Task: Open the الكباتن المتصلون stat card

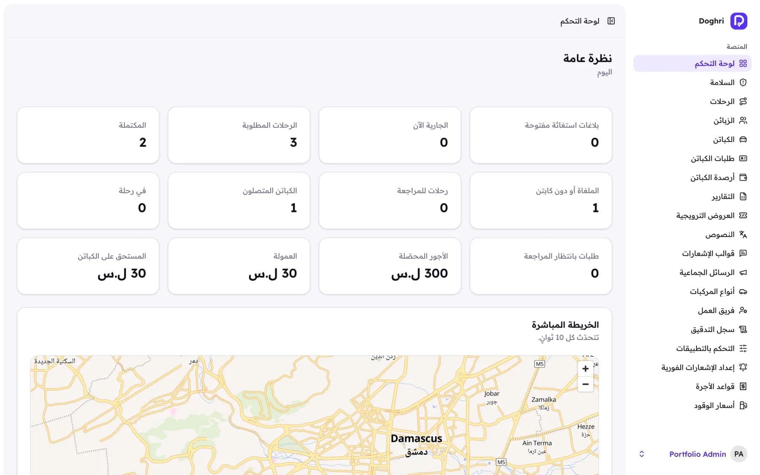Action: coord(239,201)
